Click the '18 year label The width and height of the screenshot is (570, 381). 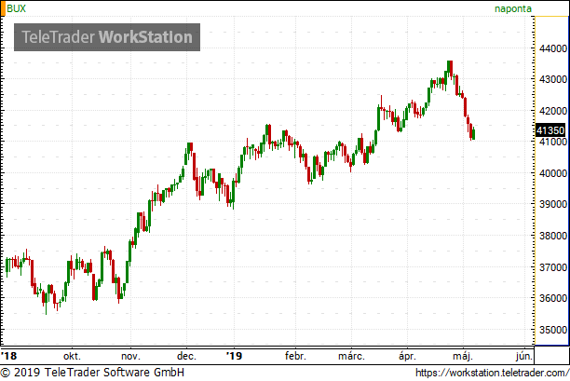(x=8, y=356)
